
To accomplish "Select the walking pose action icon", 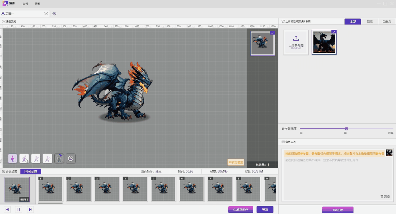I will click(24, 159).
